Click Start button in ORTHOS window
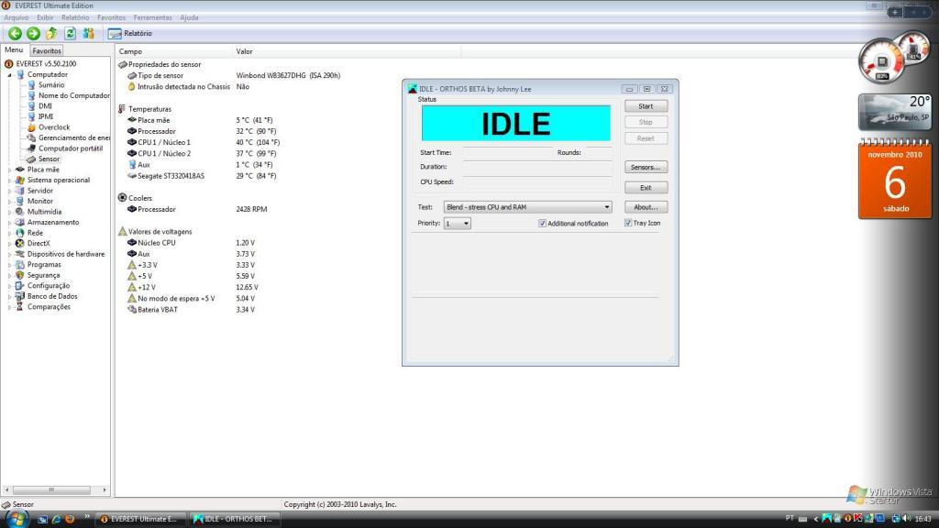Screen dimensions: 939x528 point(646,106)
